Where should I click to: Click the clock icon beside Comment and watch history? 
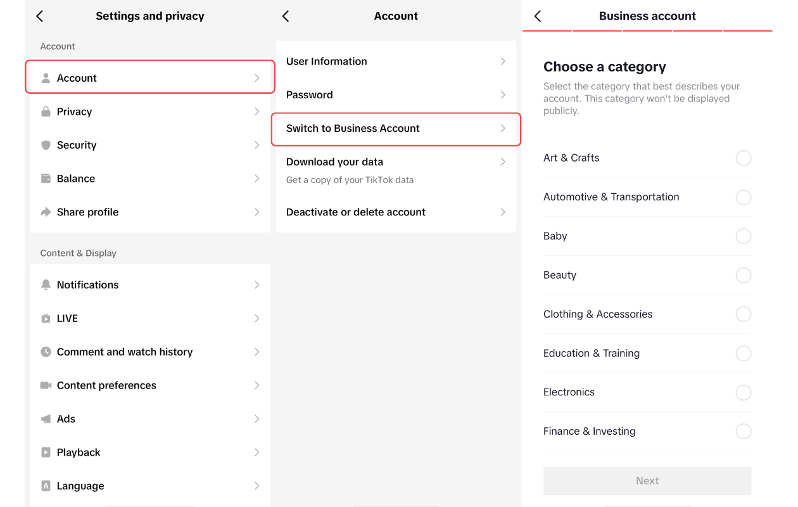click(46, 352)
